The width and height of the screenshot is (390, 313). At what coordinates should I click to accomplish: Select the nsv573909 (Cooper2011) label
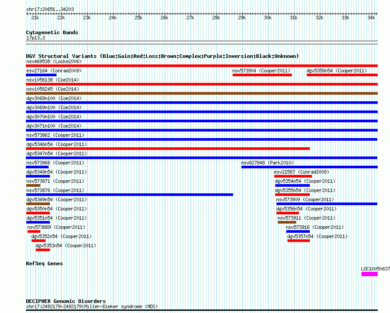click(305, 199)
